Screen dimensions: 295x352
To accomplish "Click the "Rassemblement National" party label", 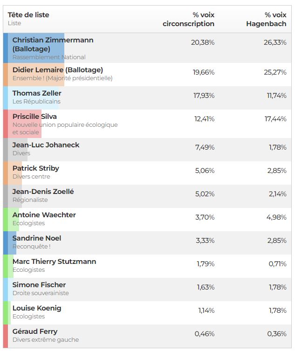I will tap(49, 57).
